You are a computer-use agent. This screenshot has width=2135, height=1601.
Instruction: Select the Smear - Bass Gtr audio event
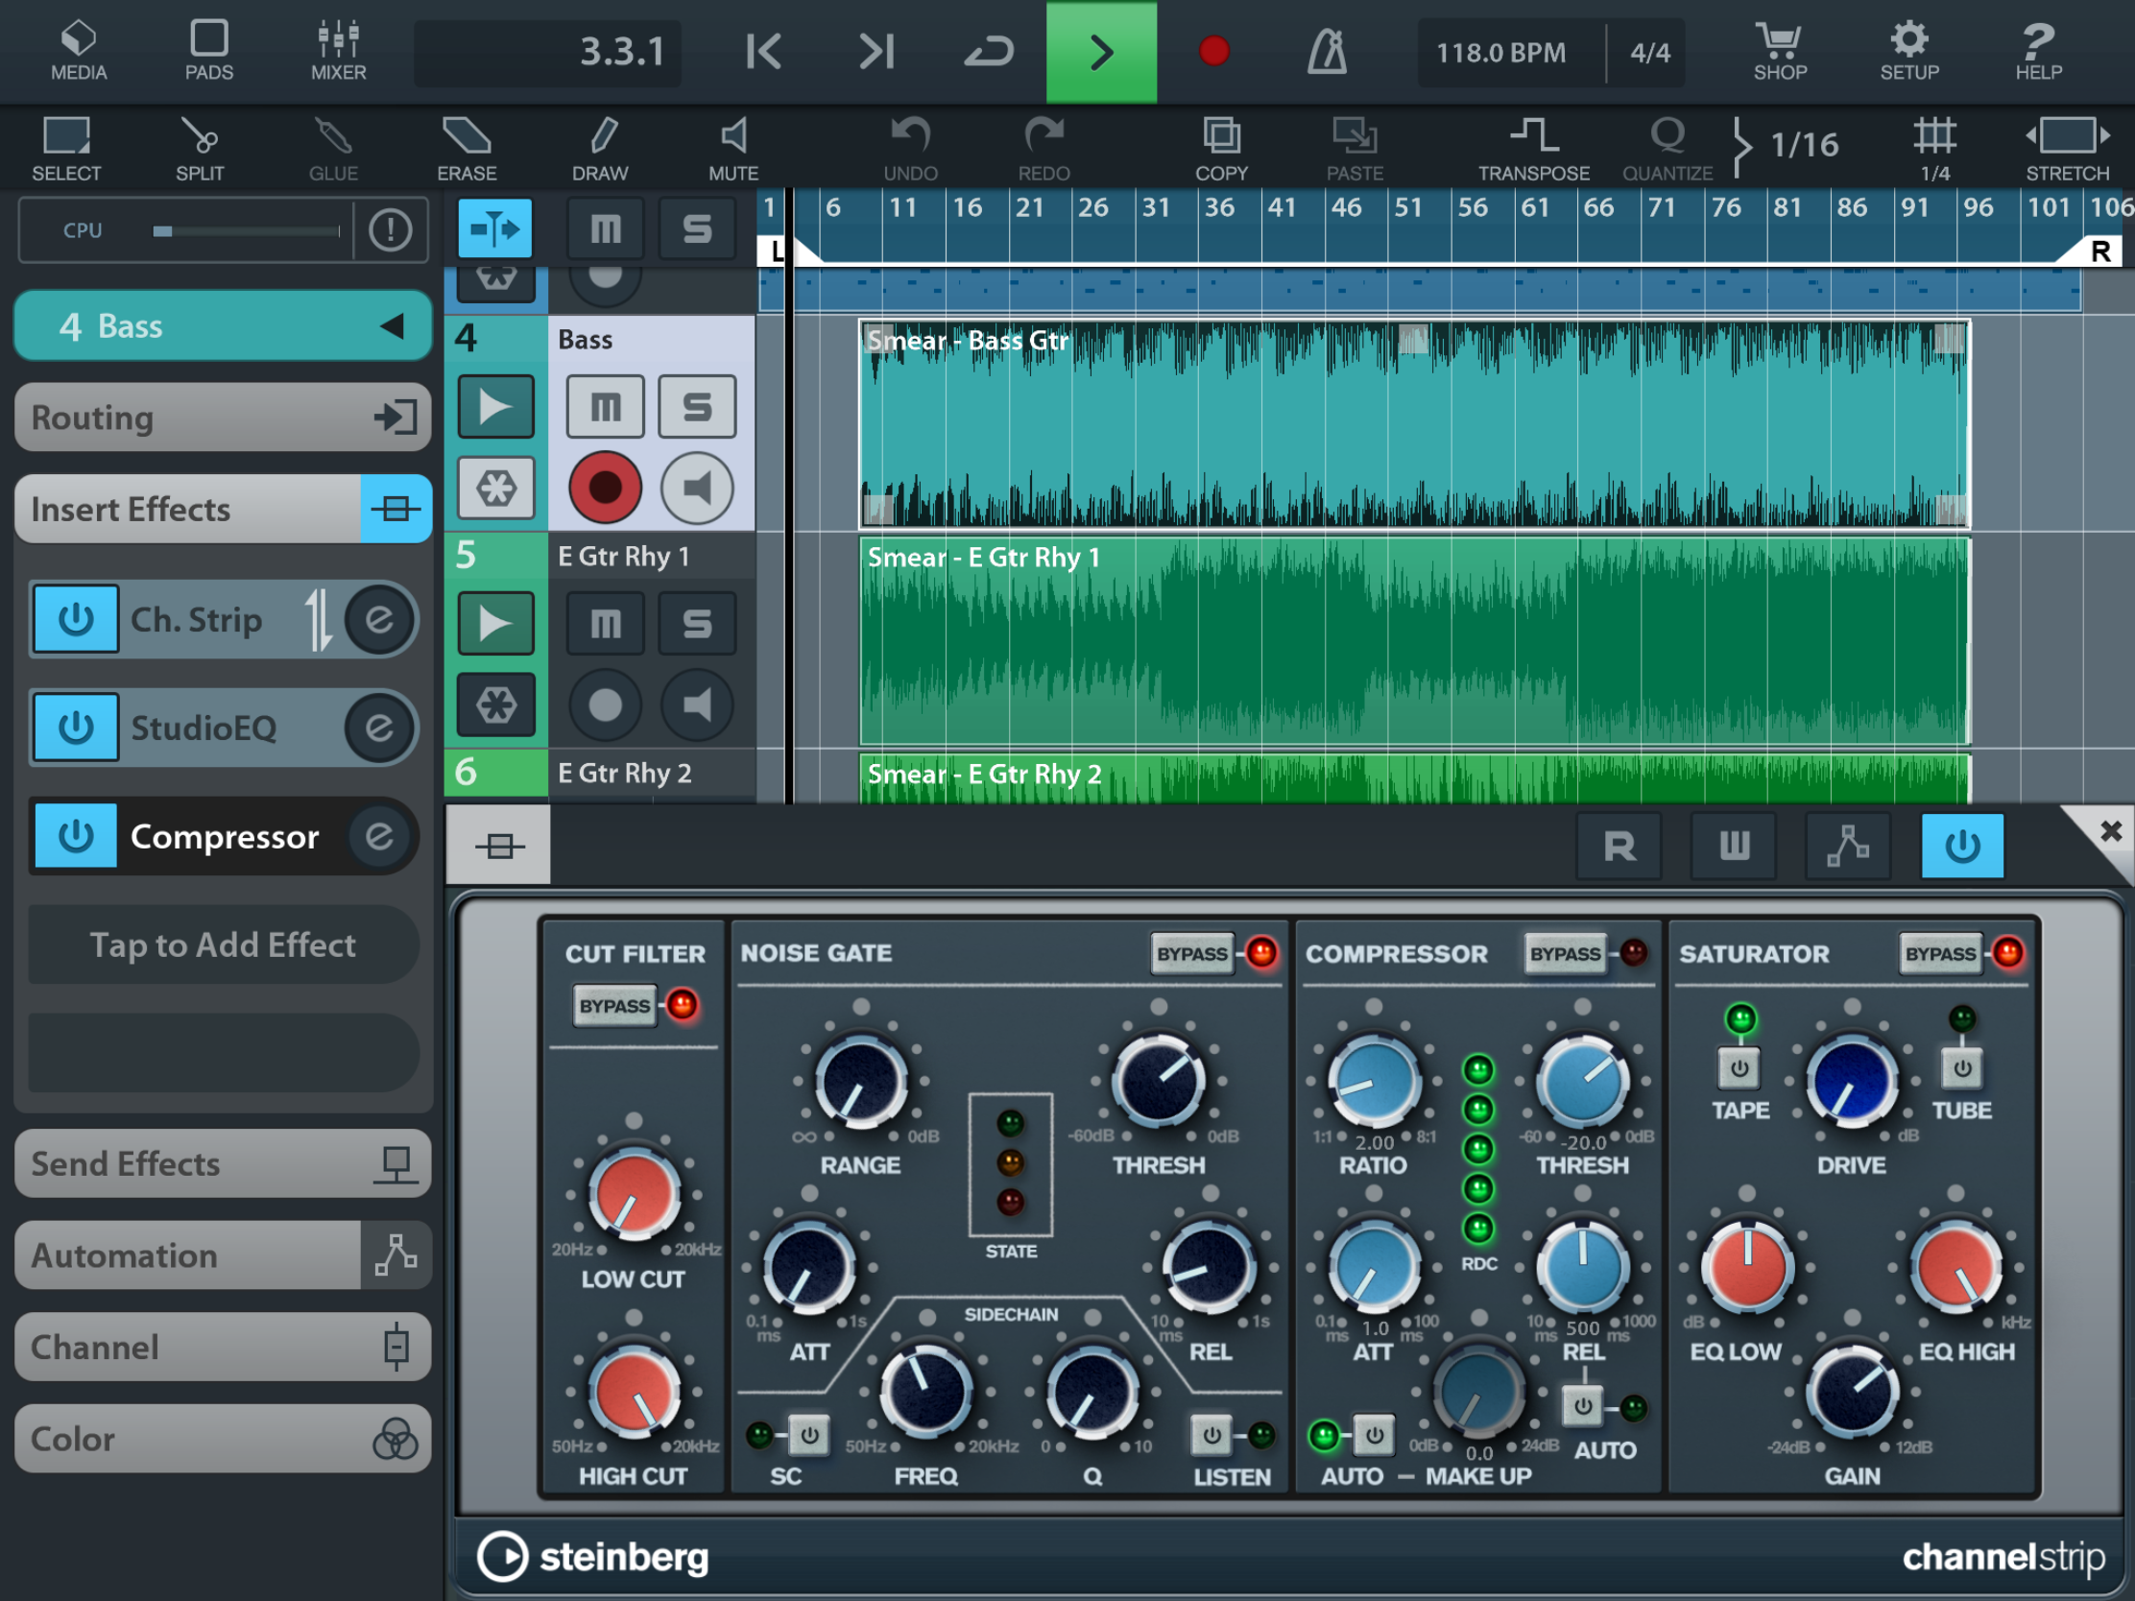[1414, 424]
